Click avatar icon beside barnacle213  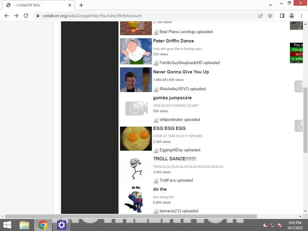click(156, 211)
